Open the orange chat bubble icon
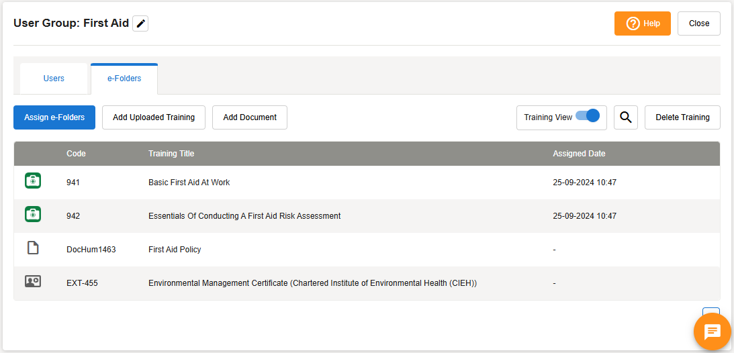 coord(712,331)
